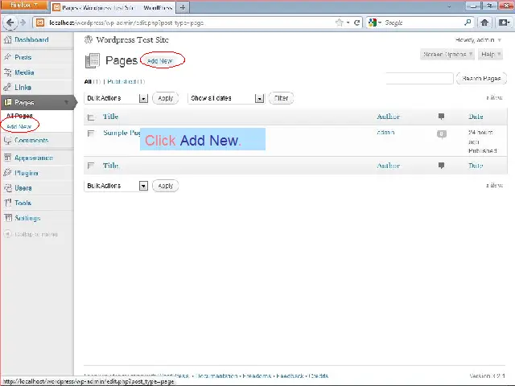
Task: Click the Pages icon in sidebar menu
Action: pyautogui.click(x=7, y=102)
